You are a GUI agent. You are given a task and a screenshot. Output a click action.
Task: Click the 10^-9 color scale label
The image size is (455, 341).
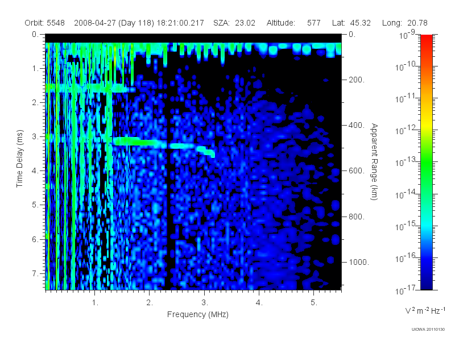[407, 35]
